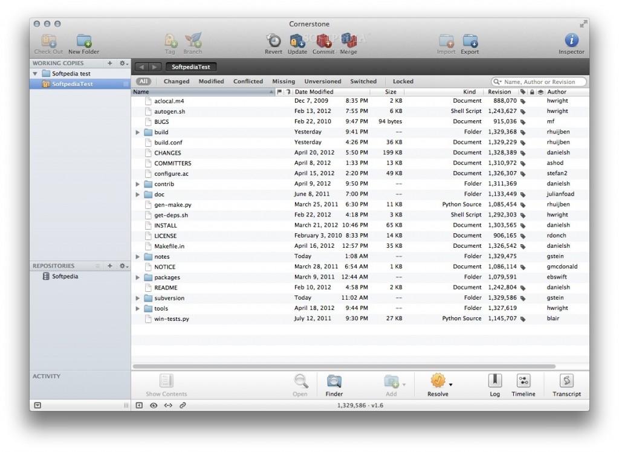Viewport: 619px width, 452px height.
Task: Select the CHANGES file row
Action: click(x=360, y=153)
